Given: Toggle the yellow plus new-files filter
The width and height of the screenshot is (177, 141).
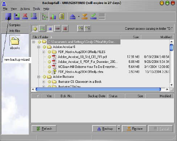Looking at the screenshot, I should point(35,29).
